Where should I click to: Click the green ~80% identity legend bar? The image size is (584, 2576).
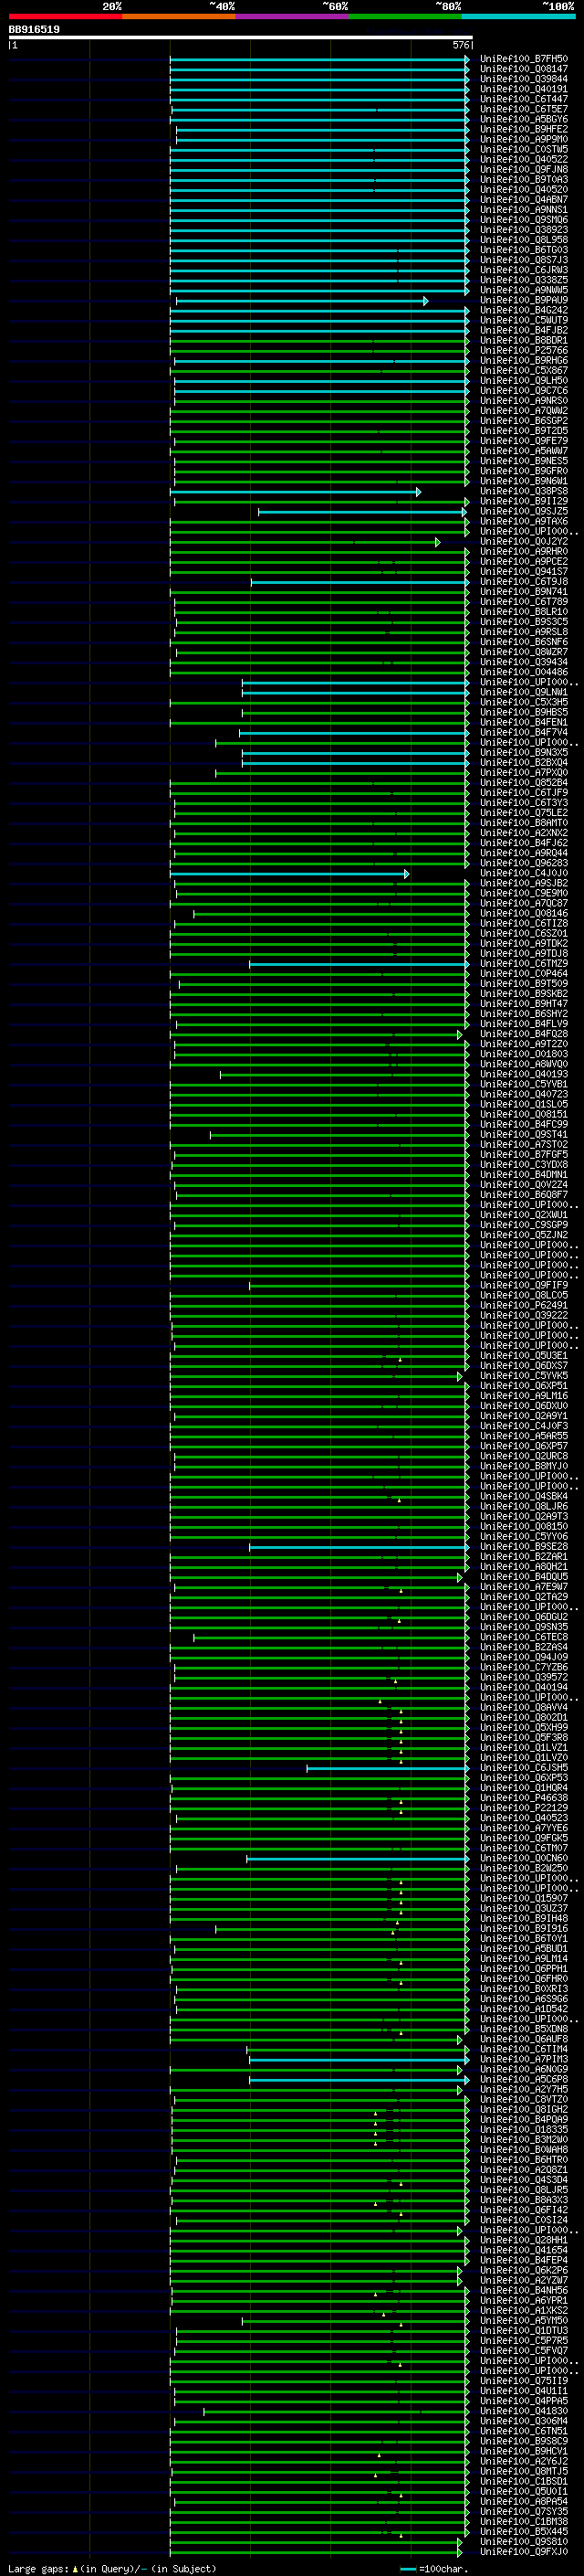(404, 16)
